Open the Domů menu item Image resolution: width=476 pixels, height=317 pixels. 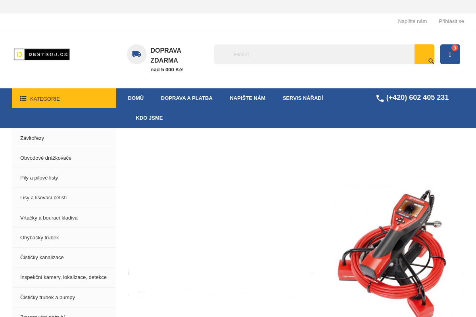coord(136,98)
